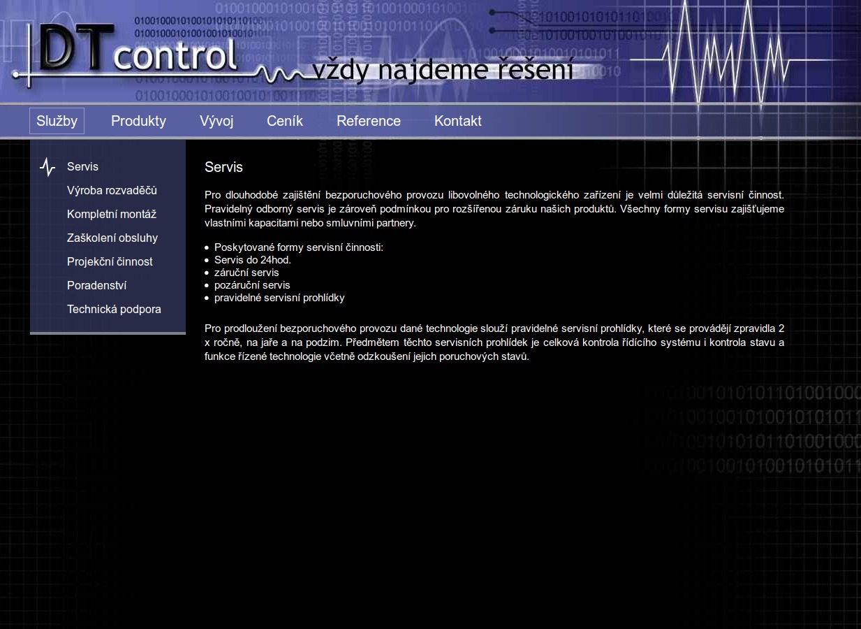Click paragraph starting 'Pro prodloužení bezporuchového'

click(494, 342)
